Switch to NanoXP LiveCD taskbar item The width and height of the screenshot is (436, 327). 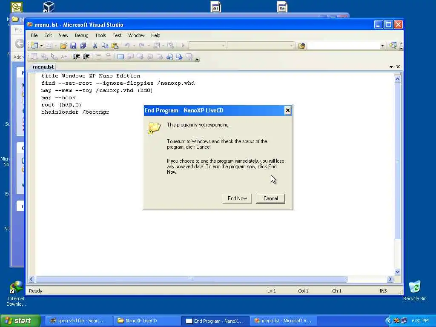146,321
